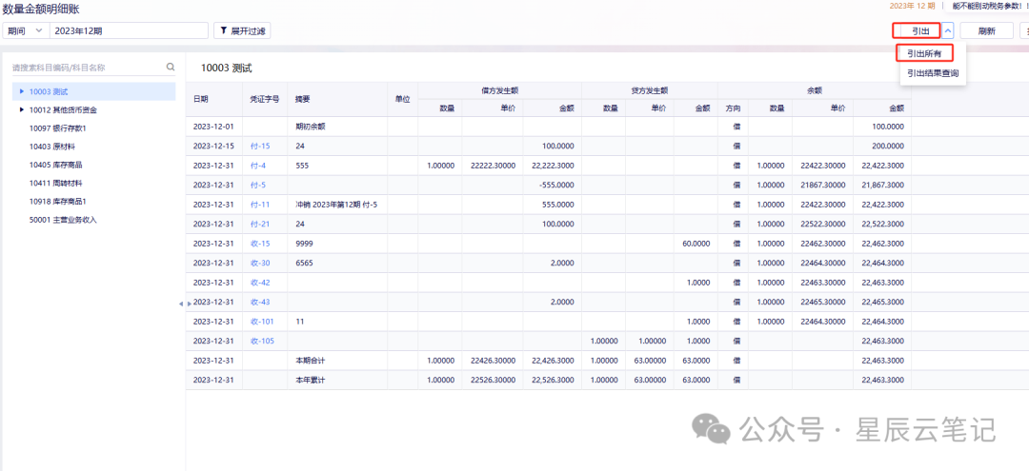Expand the 10012 其他货币资金 tree node
This screenshot has height=471, width=1029.
[x=22, y=110]
